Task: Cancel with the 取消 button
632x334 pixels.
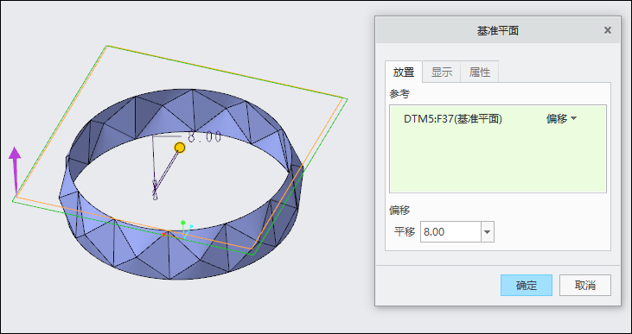Action: 584,286
